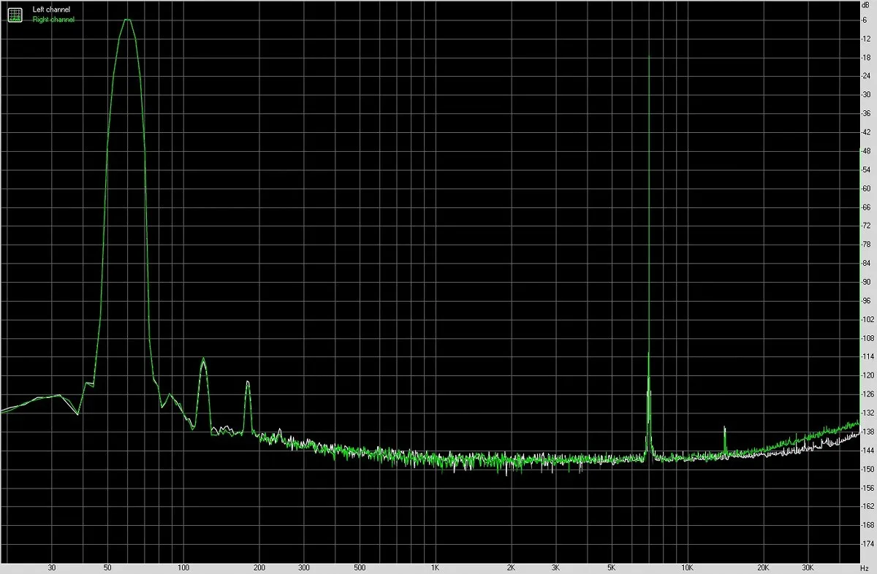Click the -120 dB axis label
The image size is (877, 574).
click(866, 375)
